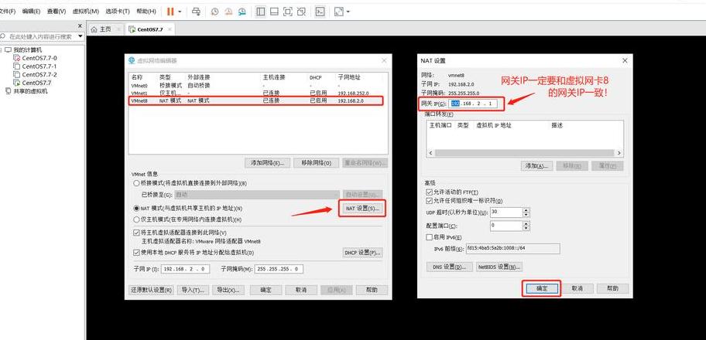The width and height of the screenshot is (706, 340).
Task: Decrease UDP 超时 with the down arrow
Action: (526, 214)
